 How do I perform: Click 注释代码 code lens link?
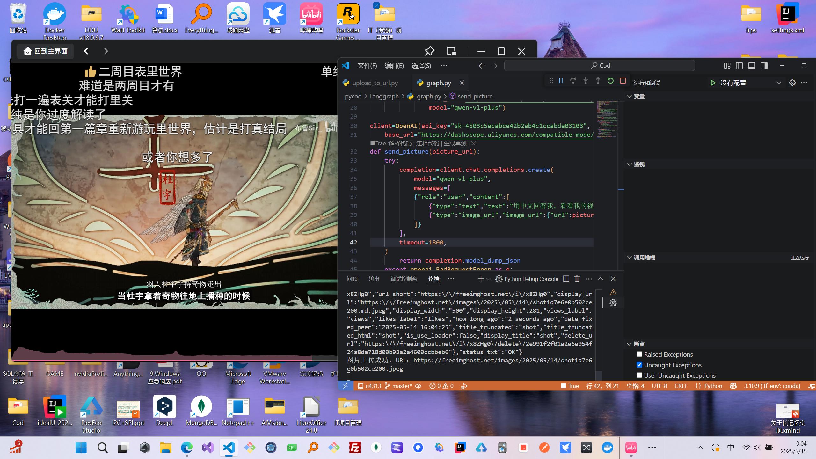tap(427, 143)
